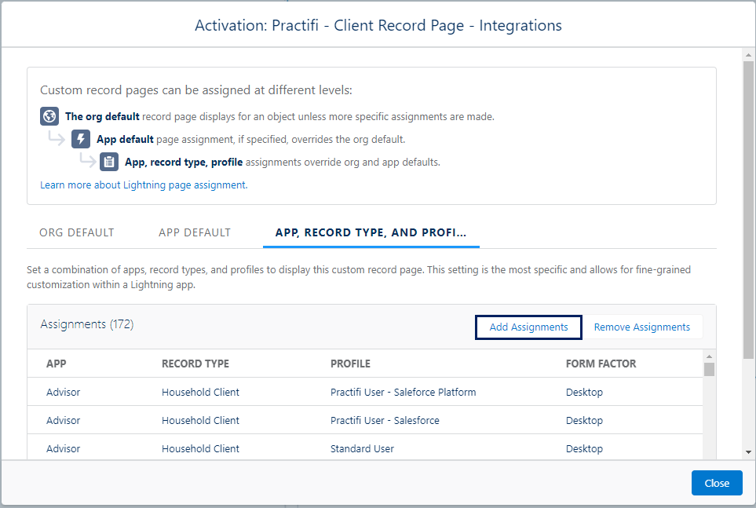This screenshot has width=756, height=508.
Task: Click Household Client in Practifi User - Salesforce row
Action: tap(200, 420)
